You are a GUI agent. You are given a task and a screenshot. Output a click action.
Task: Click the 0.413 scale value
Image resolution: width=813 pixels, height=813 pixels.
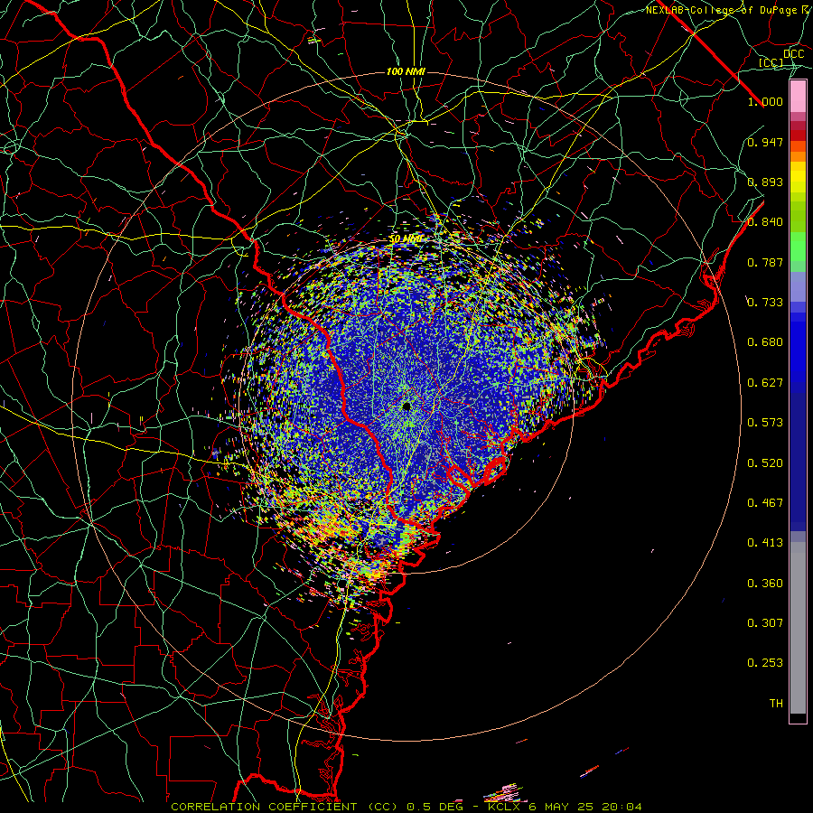pos(765,543)
